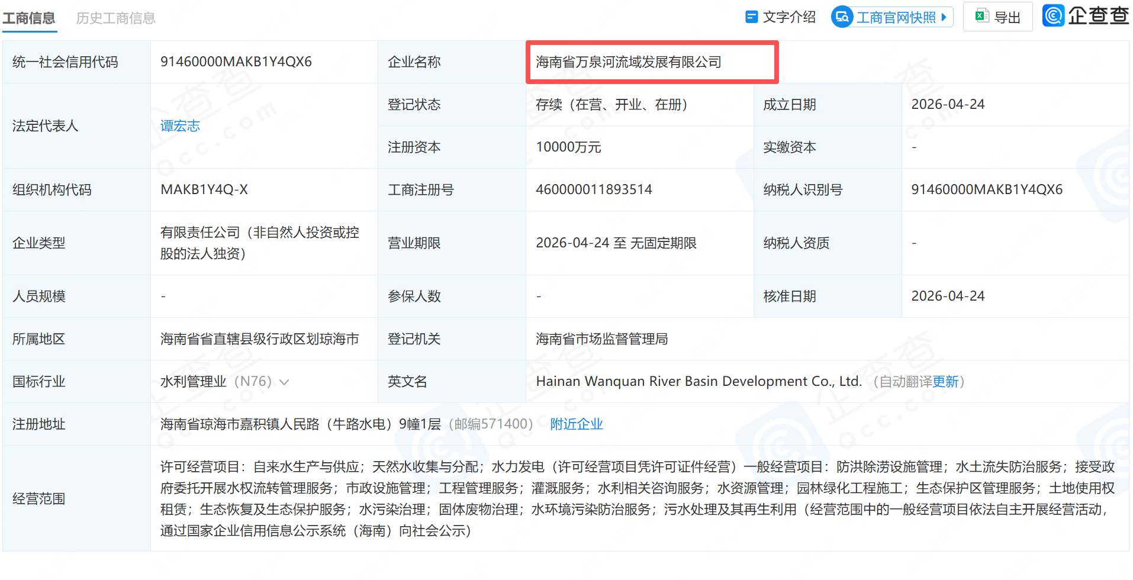The width and height of the screenshot is (1133, 580).
Task: Click the 附近企业 link
Action: point(576,424)
